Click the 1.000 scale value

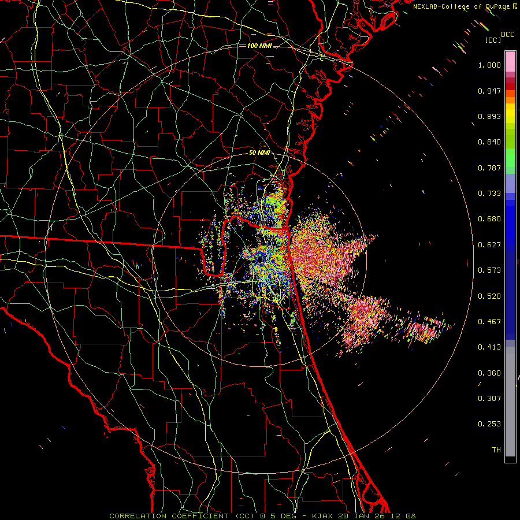point(489,65)
